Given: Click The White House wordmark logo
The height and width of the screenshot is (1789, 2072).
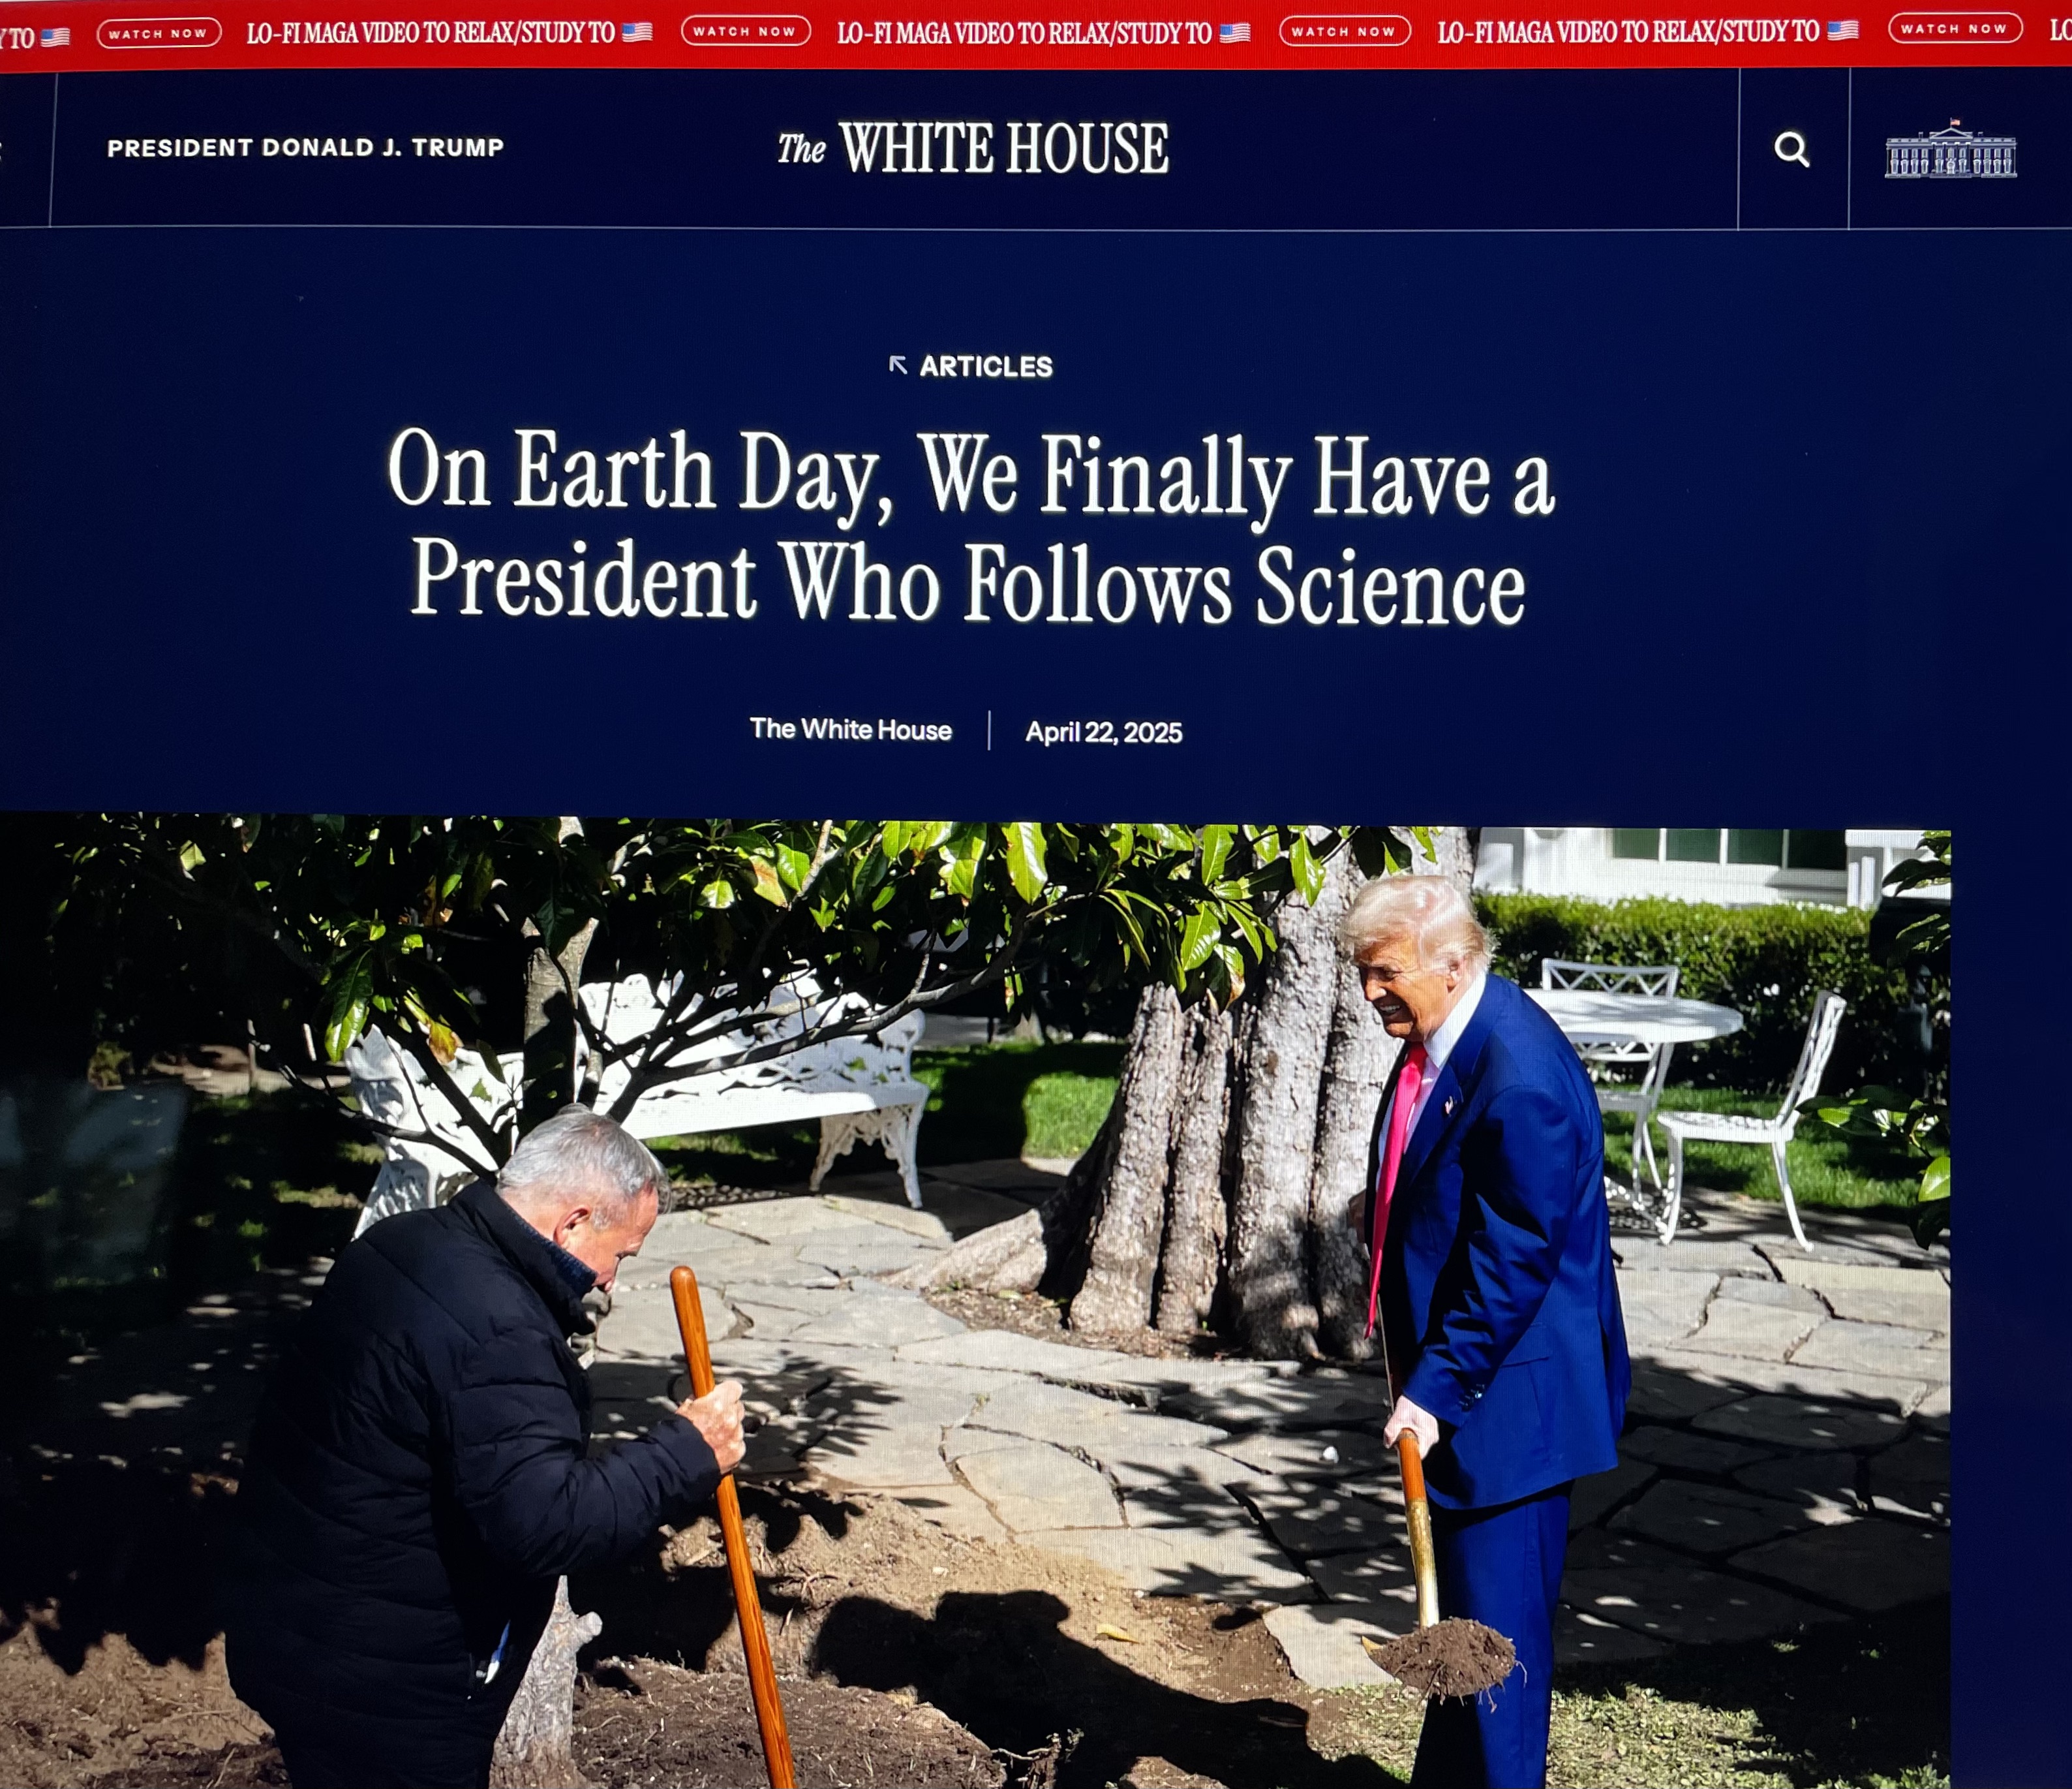Looking at the screenshot, I should click(x=973, y=149).
